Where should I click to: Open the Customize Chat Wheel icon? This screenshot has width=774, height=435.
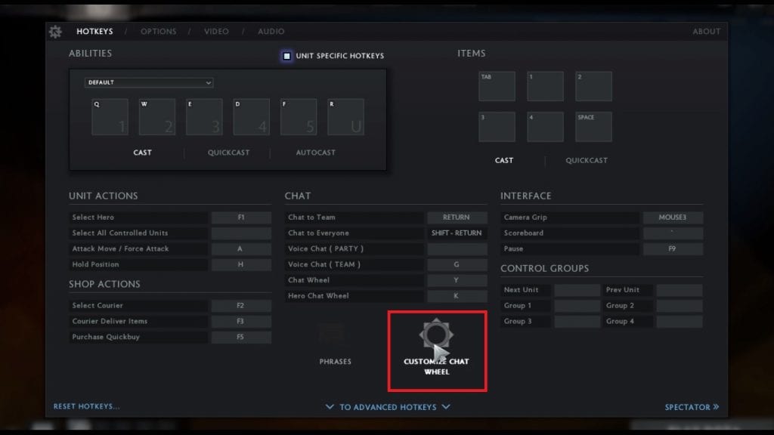click(436, 335)
